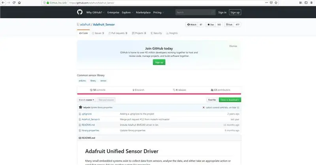Open the Firefox account icon
This screenshot has width=316, height=165.
[x=311, y=3]
